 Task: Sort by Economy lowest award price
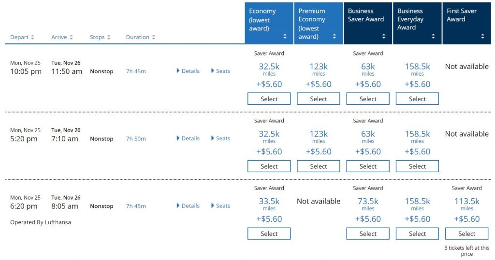pyautogui.click(x=285, y=36)
